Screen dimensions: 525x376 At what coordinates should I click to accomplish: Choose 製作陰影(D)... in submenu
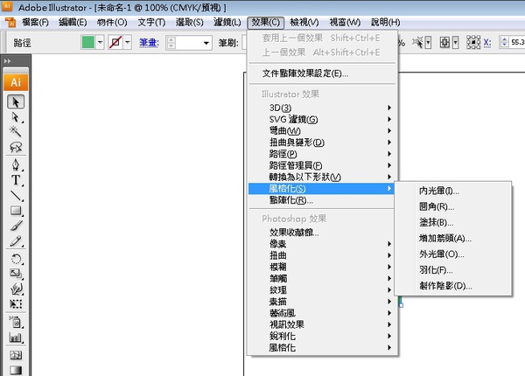[x=453, y=286]
